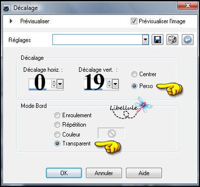Decrease Décalage vert. with down arrow

pyautogui.click(x=109, y=86)
